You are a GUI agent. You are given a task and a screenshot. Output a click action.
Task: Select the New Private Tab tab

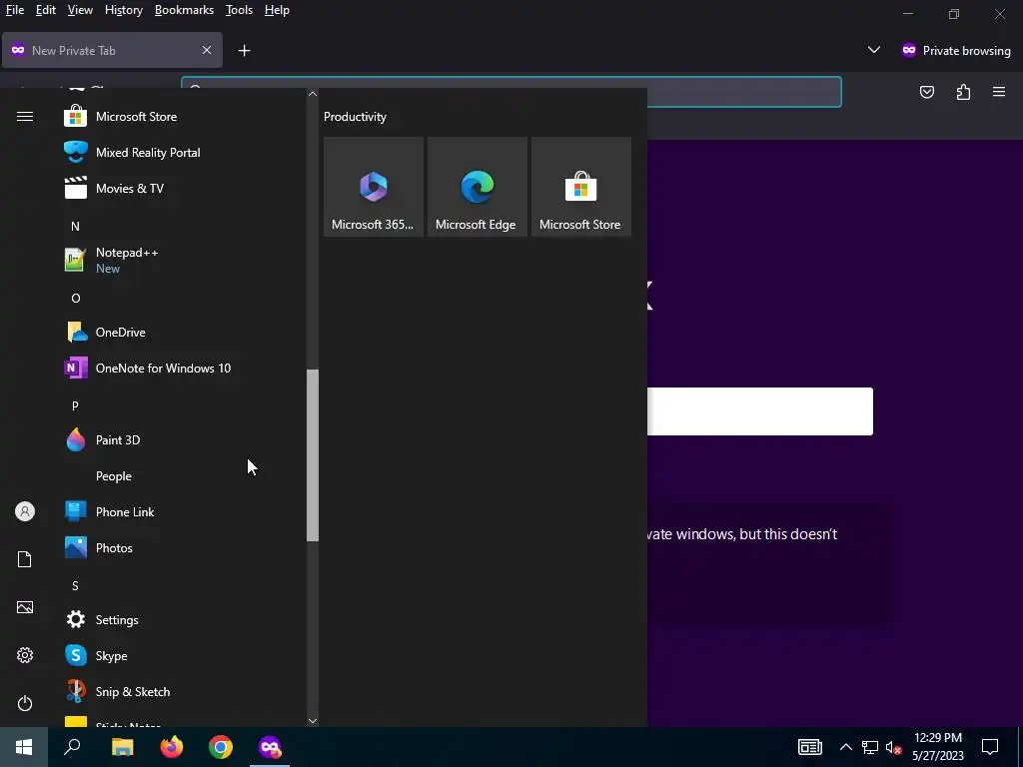pyautogui.click(x=112, y=50)
